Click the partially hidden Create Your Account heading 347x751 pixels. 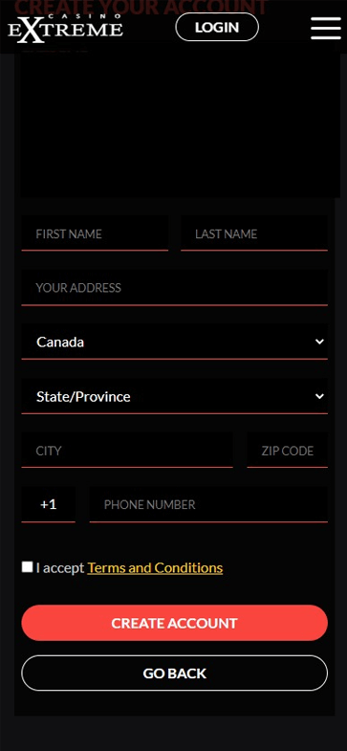pyautogui.click(x=141, y=7)
